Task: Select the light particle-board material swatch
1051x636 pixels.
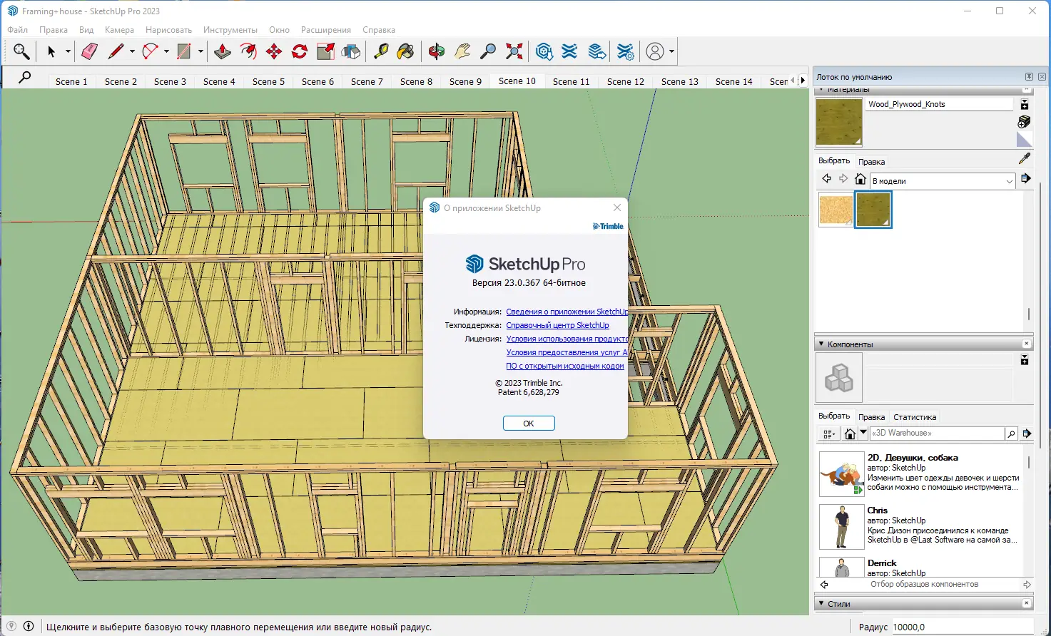Action: coord(836,210)
